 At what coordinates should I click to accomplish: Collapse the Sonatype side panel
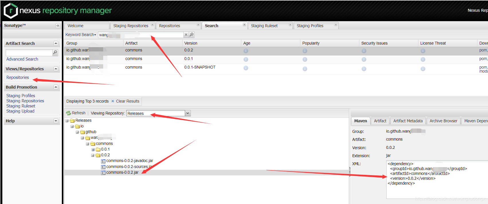click(58, 25)
